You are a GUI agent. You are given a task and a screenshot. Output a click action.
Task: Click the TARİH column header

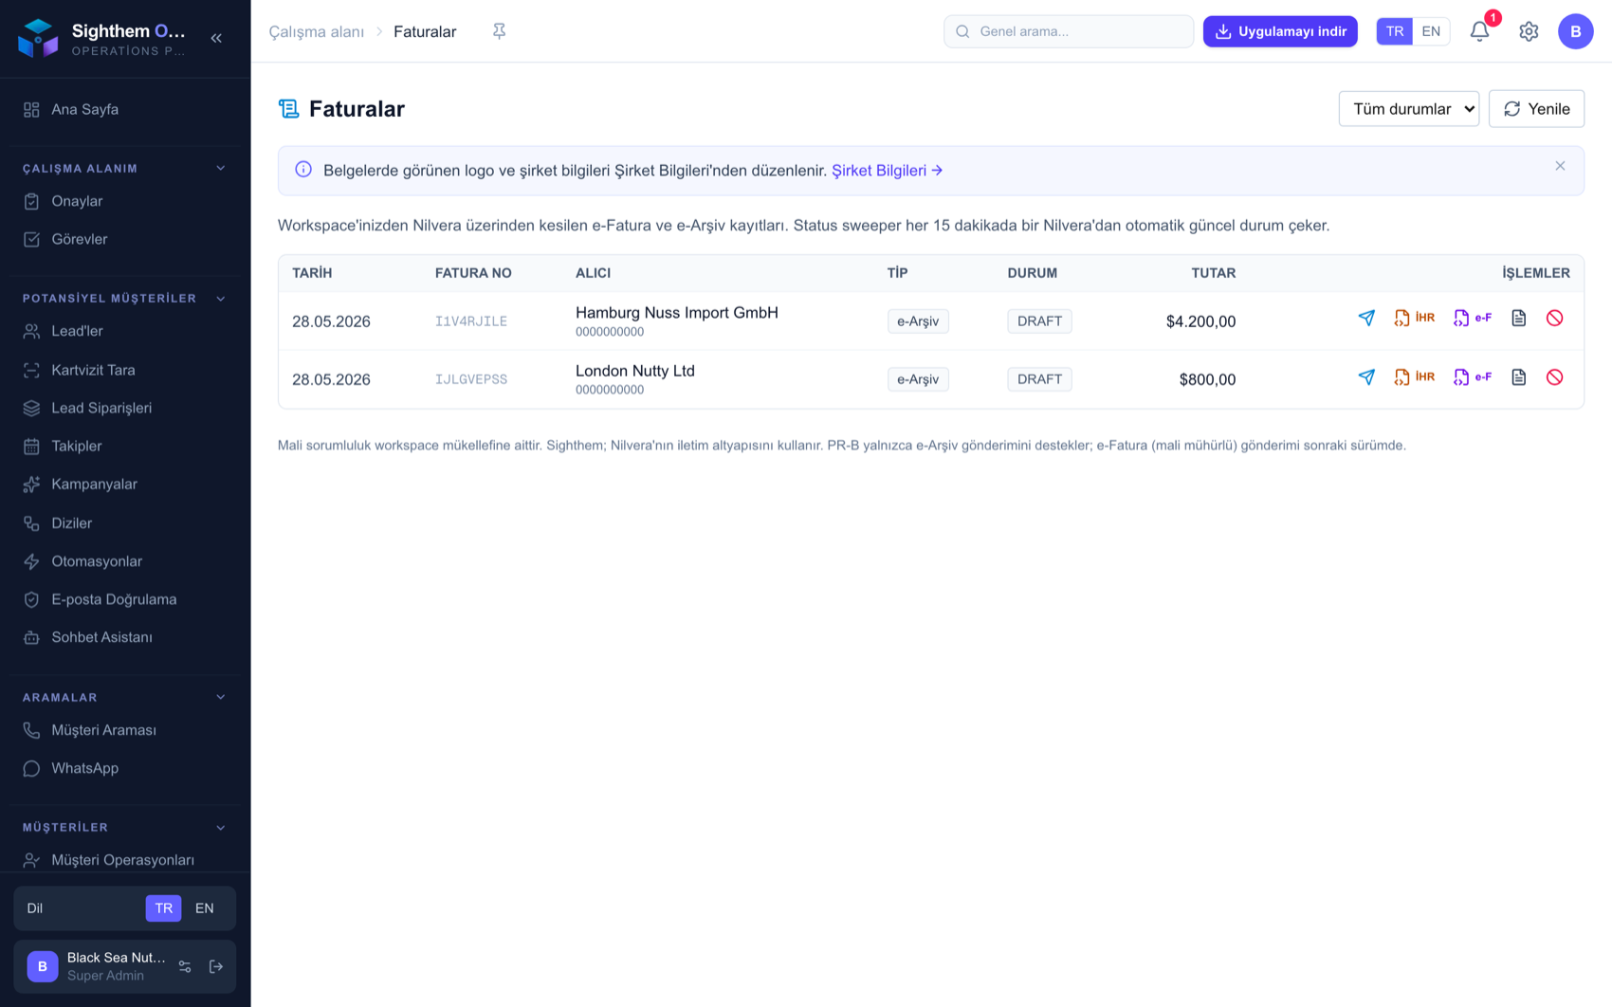point(312,273)
